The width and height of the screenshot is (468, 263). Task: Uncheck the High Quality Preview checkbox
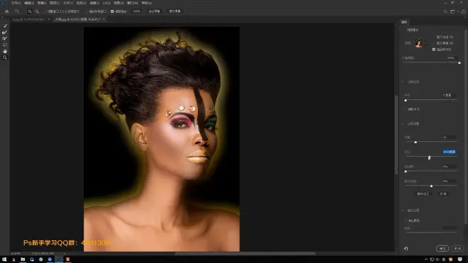pos(434,50)
